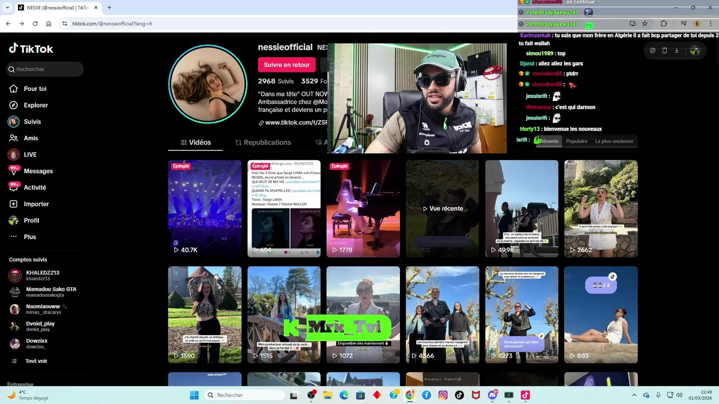The width and height of the screenshot is (719, 404).
Task: Open the www.tiktok.com profile bio link
Action: click(x=293, y=122)
